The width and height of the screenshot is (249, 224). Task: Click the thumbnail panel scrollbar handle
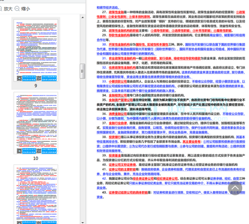pos(83,72)
